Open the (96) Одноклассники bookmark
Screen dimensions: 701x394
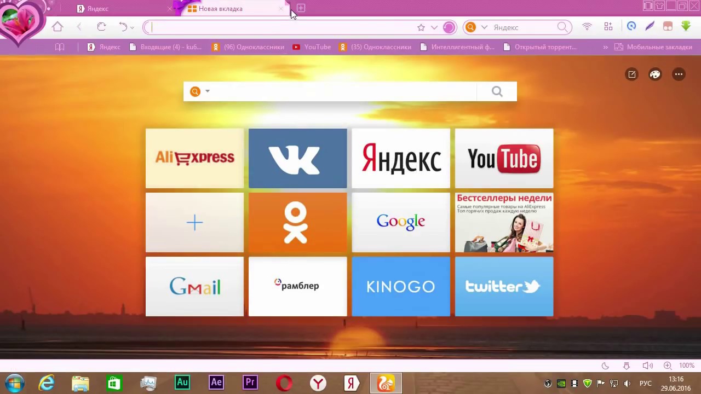248,47
